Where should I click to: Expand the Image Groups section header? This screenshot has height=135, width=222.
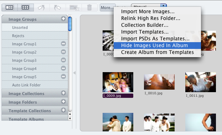35,19
